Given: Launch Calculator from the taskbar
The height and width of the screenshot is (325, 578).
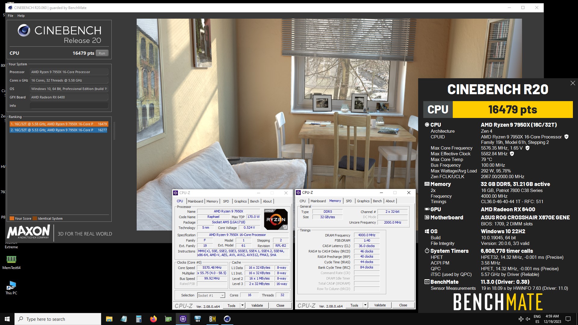Looking at the screenshot, I should (x=138, y=319).
